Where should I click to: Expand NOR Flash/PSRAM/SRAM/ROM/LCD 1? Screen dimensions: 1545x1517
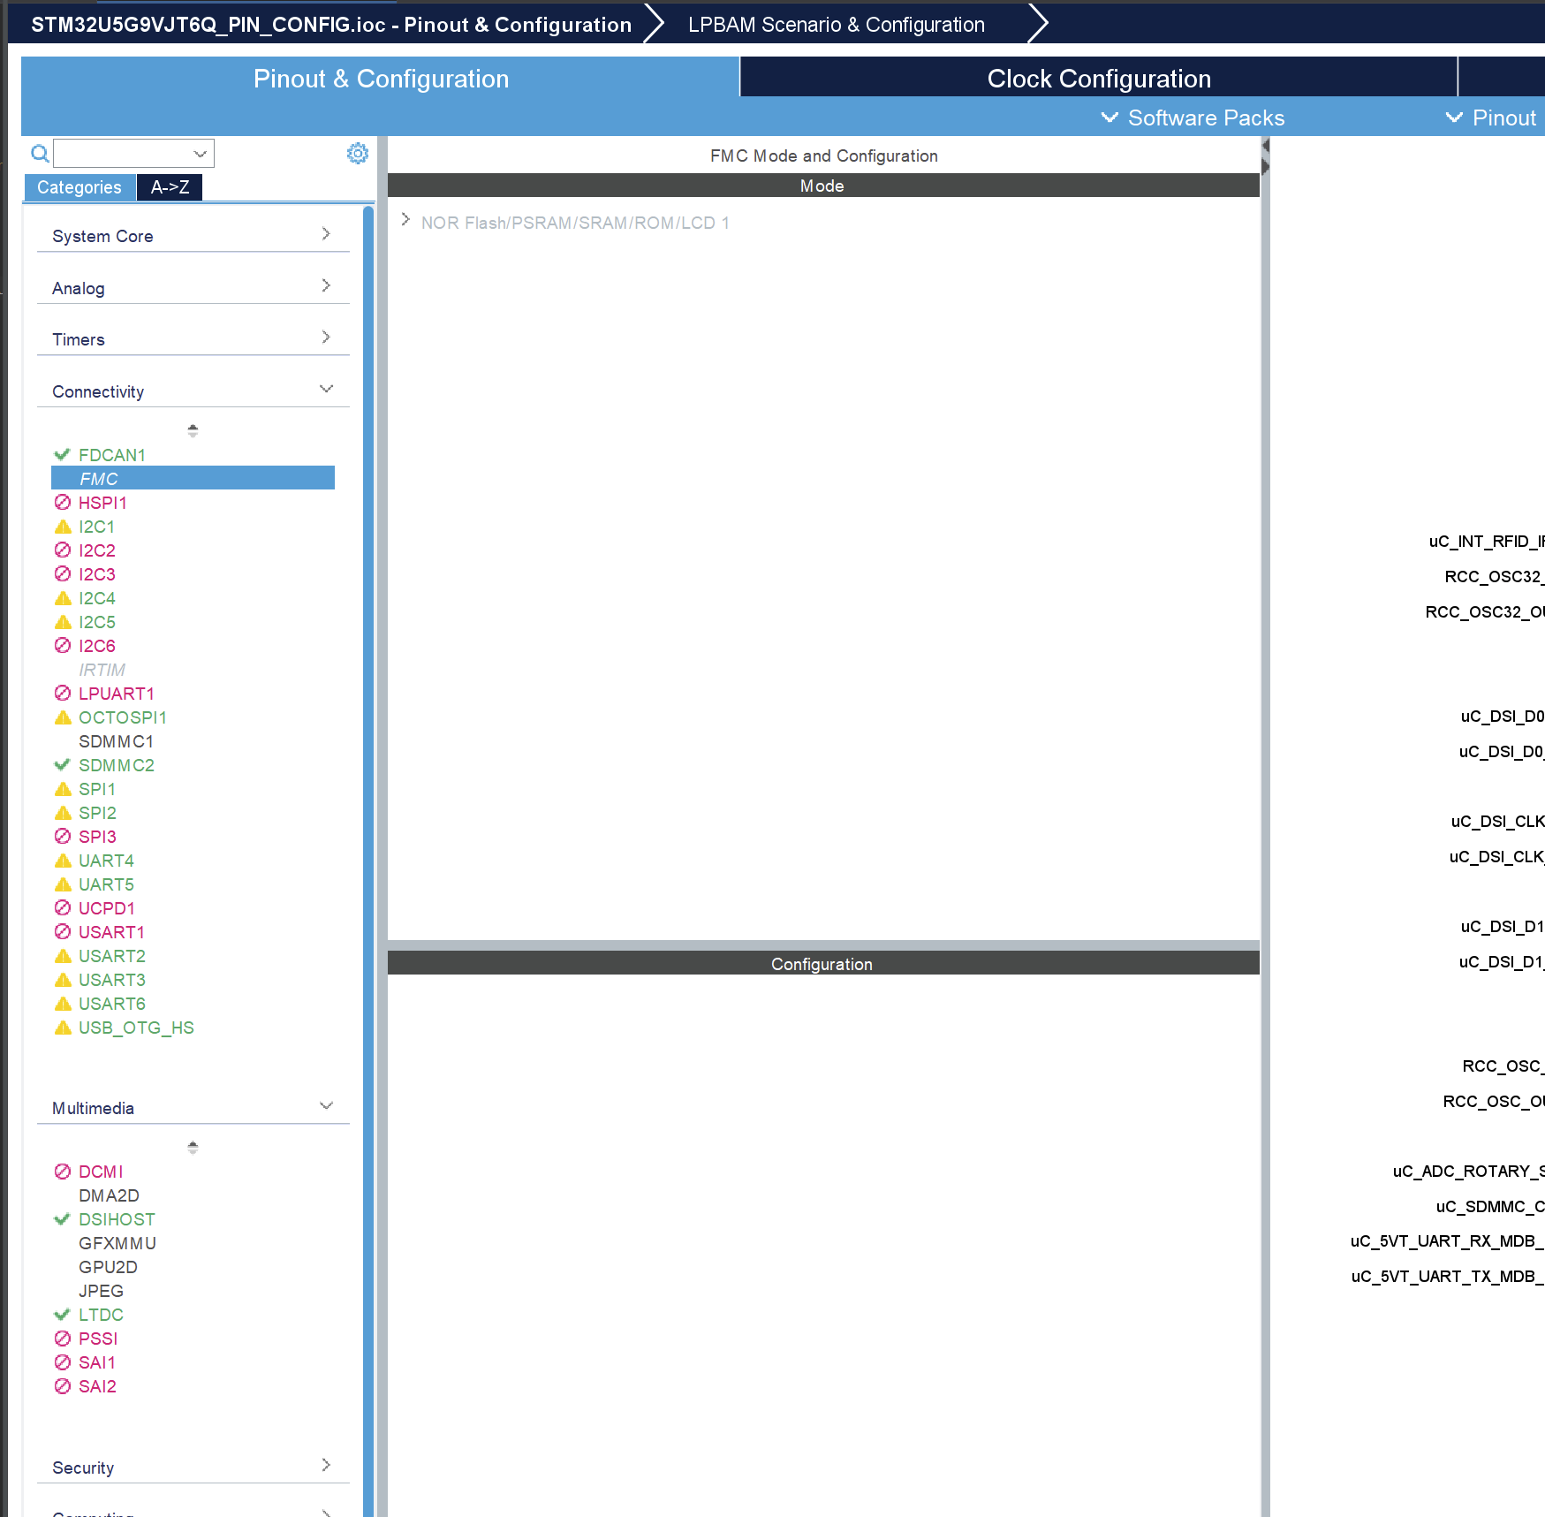pos(405,223)
